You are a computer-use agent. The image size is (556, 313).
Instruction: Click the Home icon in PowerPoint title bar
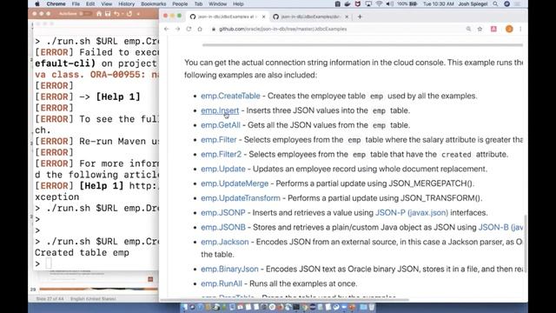[x=99, y=14]
